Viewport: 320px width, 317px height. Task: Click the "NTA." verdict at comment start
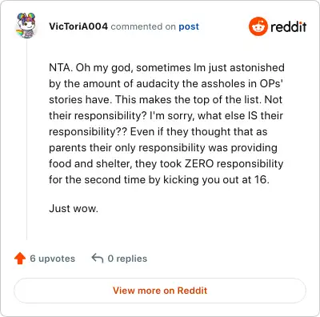pos(61,67)
